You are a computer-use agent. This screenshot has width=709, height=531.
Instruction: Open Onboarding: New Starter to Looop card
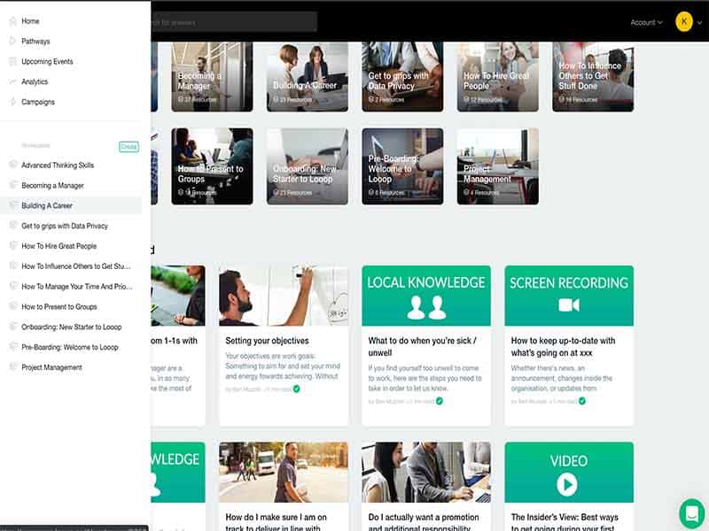[x=308, y=166]
